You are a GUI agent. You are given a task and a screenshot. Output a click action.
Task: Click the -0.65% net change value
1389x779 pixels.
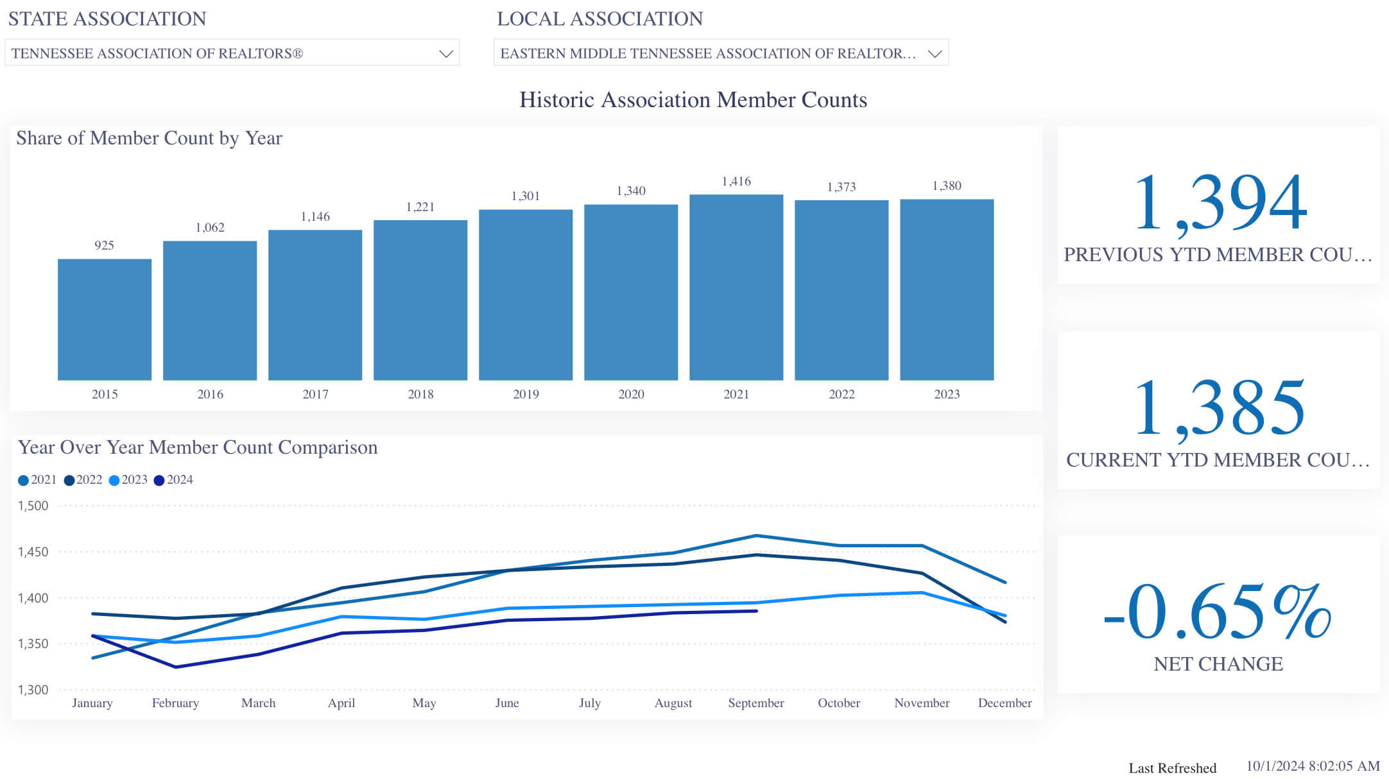[x=1218, y=612]
